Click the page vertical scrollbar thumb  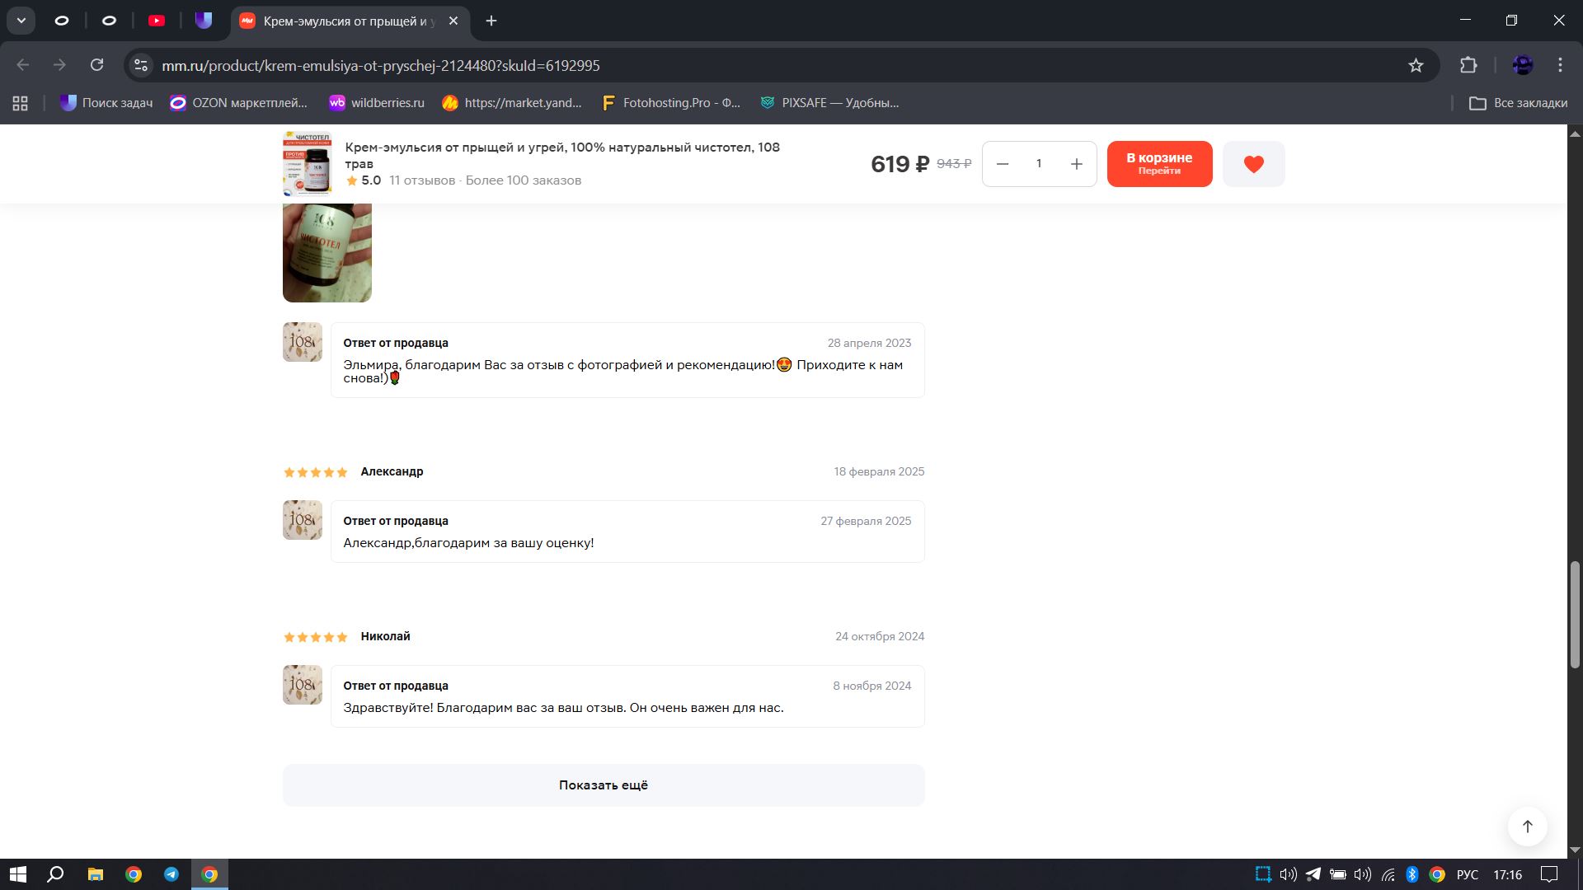click(1575, 614)
